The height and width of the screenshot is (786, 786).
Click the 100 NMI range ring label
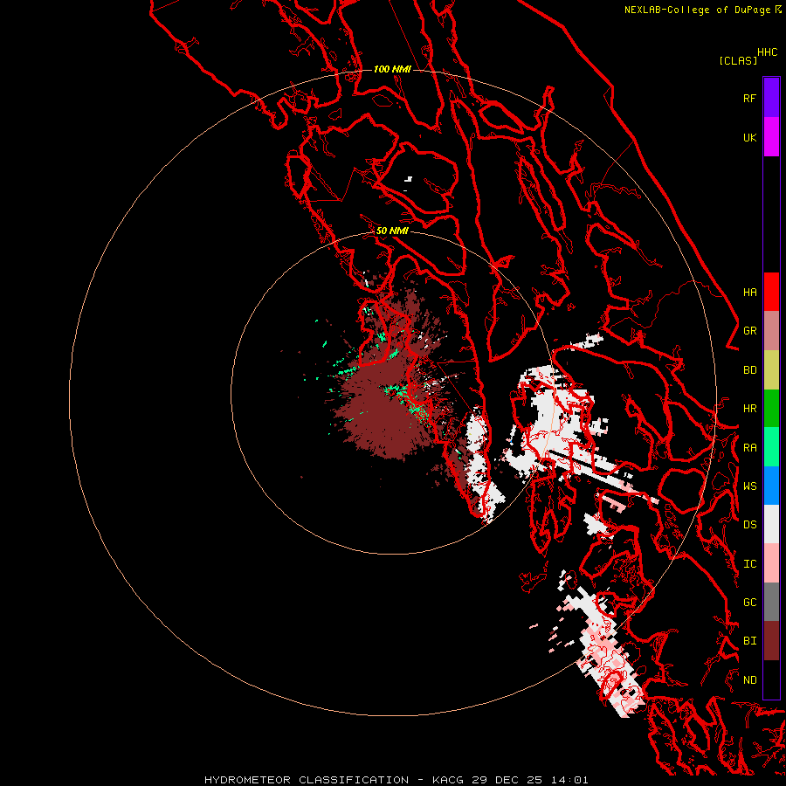tap(392, 69)
